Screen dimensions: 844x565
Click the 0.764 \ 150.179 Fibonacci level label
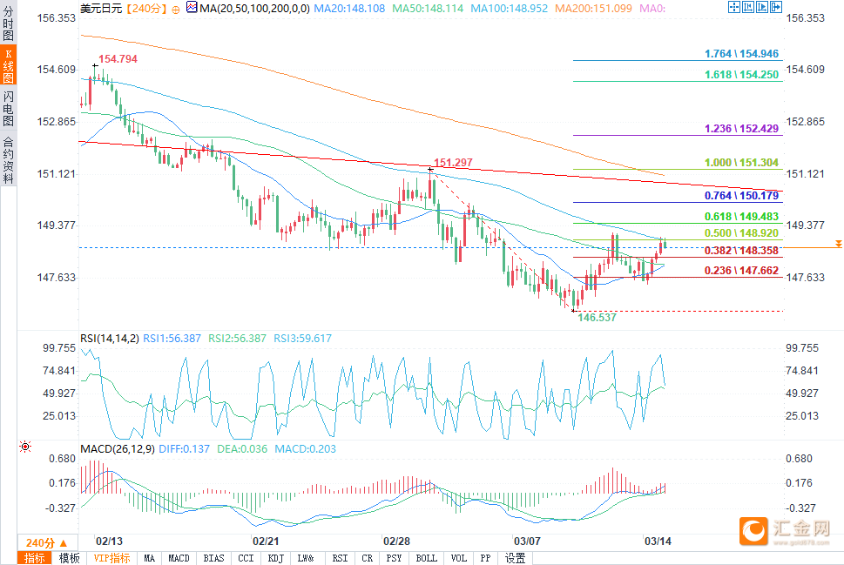coord(742,196)
